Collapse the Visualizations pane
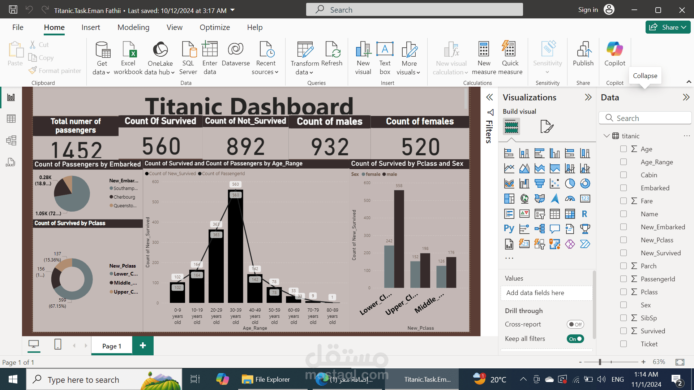694x390 pixels. click(588, 97)
